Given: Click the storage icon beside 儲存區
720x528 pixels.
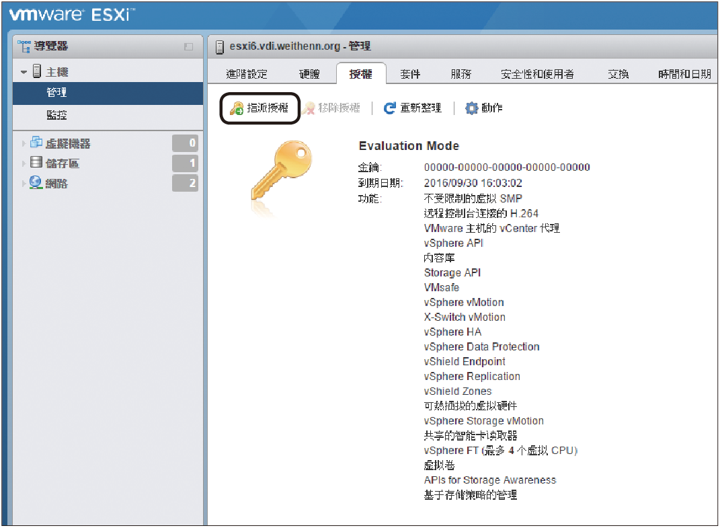Looking at the screenshot, I should tap(36, 162).
